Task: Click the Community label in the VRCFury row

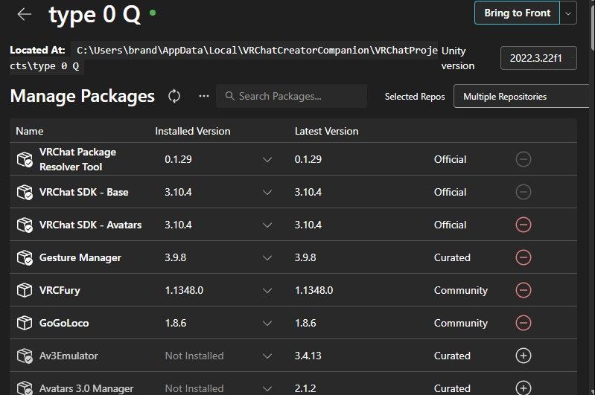Action: 461,291
